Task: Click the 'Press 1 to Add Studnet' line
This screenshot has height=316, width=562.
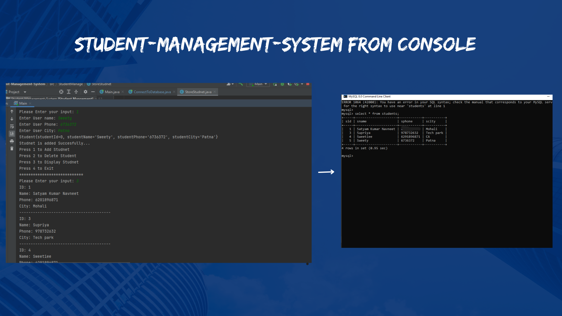Action: [44, 150]
